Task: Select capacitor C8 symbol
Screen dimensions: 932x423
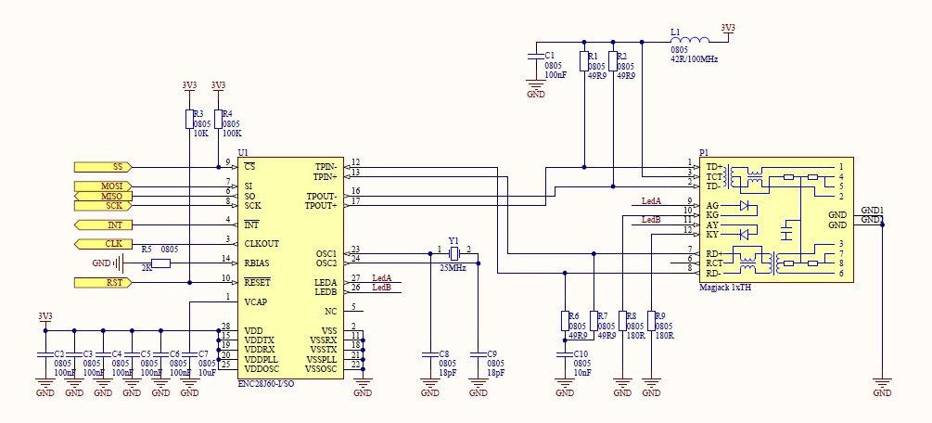Action: [x=429, y=354]
